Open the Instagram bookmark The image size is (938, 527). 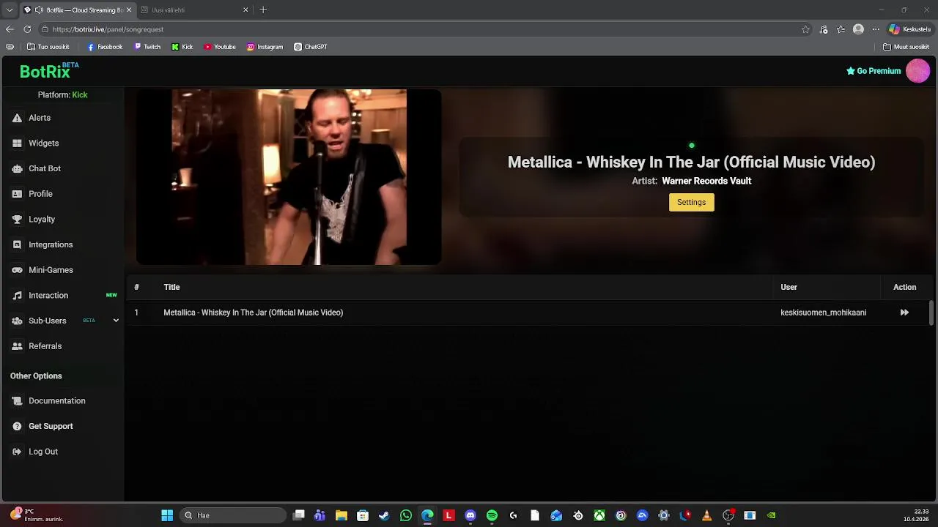(265, 47)
